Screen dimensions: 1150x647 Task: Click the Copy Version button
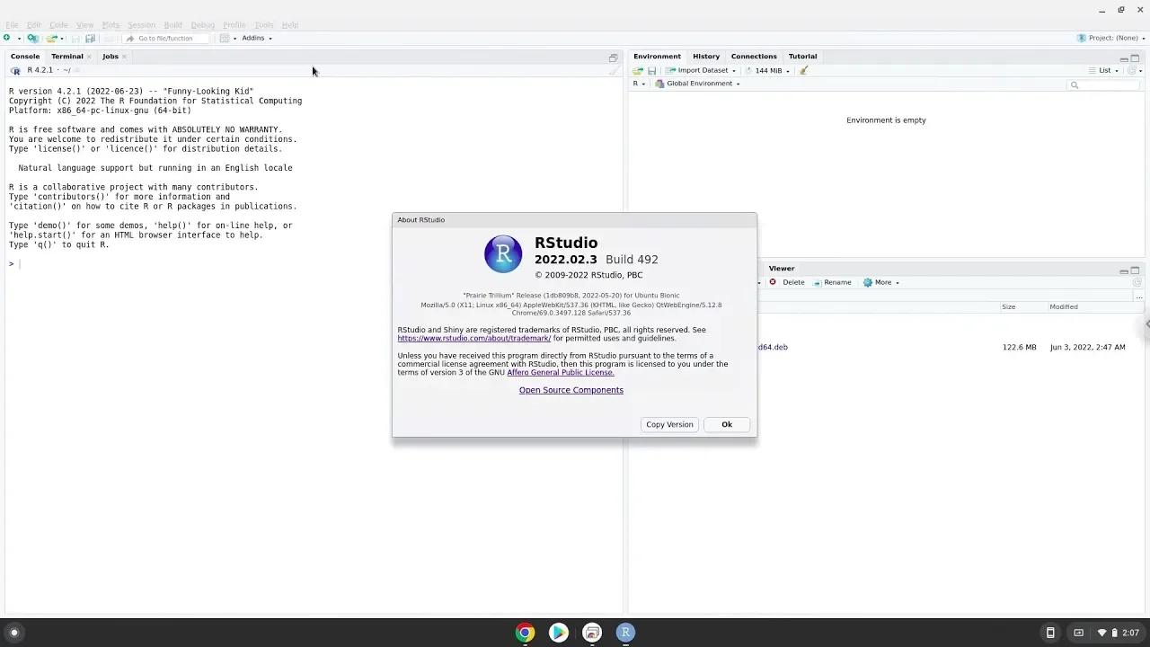(669, 424)
